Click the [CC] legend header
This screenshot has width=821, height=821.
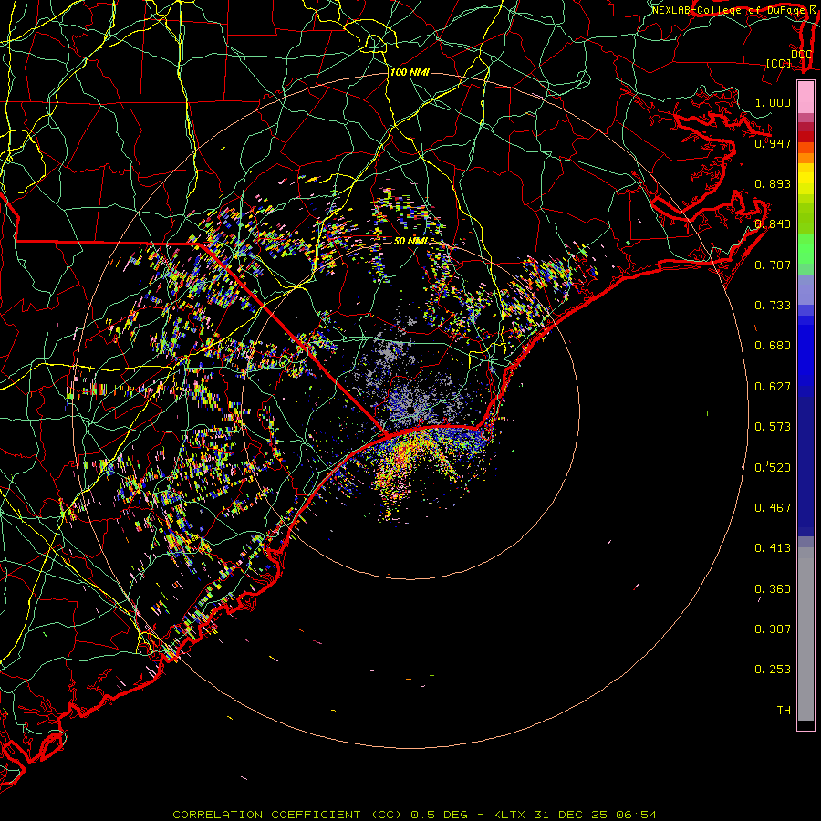click(x=779, y=63)
